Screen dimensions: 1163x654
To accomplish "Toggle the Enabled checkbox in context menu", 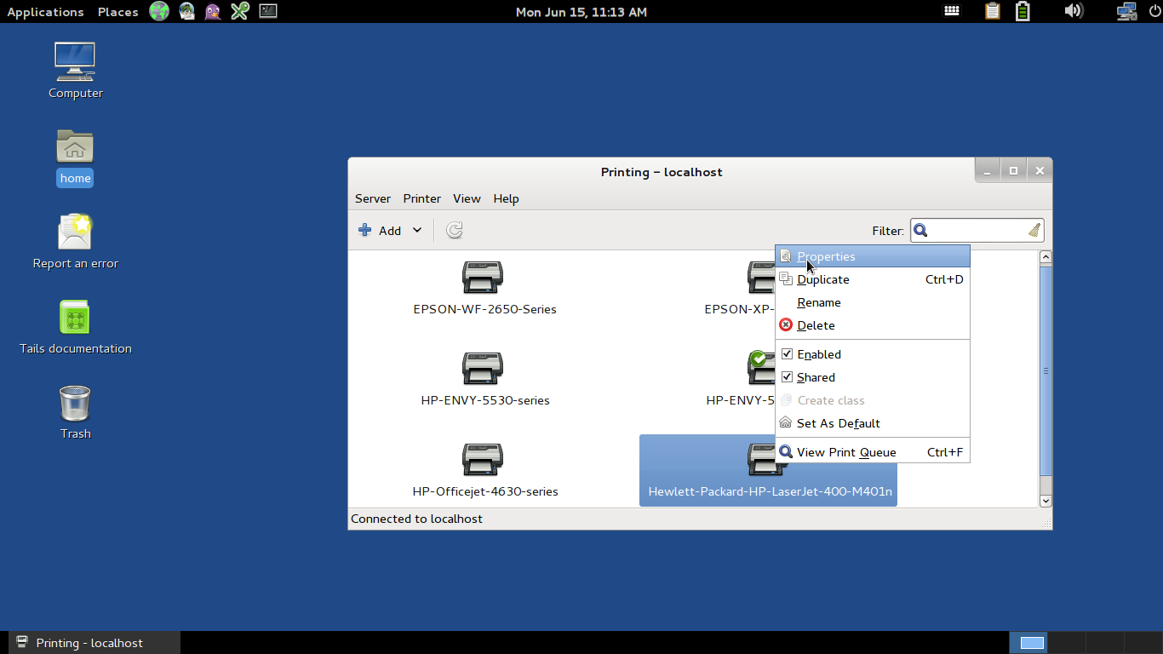I will click(x=787, y=354).
